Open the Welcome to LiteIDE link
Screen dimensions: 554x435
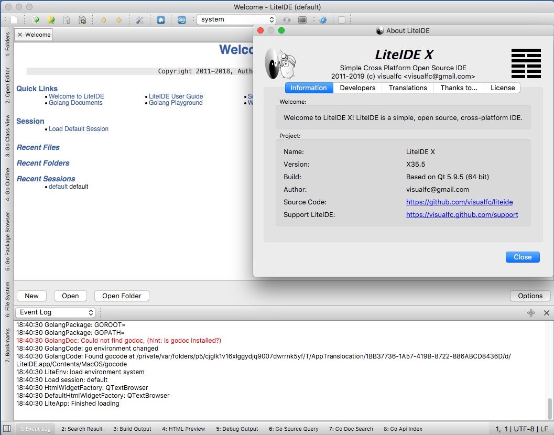click(77, 96)
